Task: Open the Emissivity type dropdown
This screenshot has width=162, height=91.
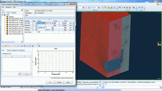Action: point(36,25)
